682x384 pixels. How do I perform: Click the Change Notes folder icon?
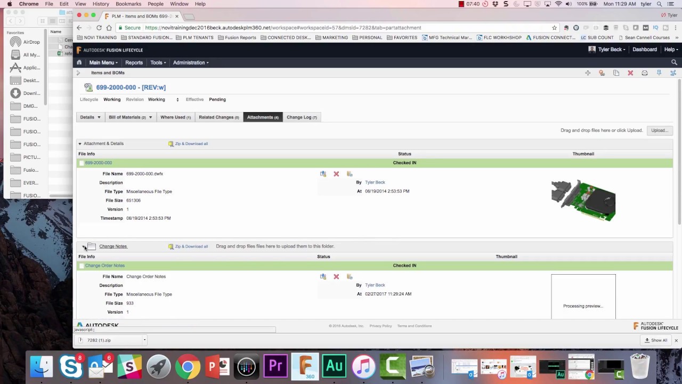(x=92, y=246)
